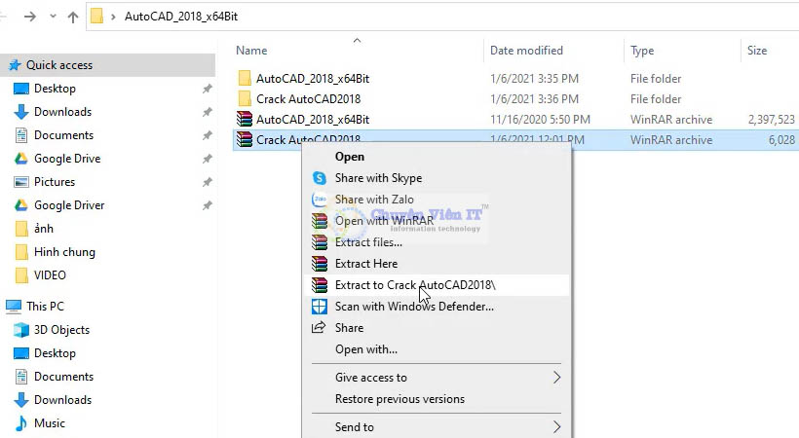Open pinned Documents under Quick access
This screenshot has width=799, height=438.
tap(63, 135)
